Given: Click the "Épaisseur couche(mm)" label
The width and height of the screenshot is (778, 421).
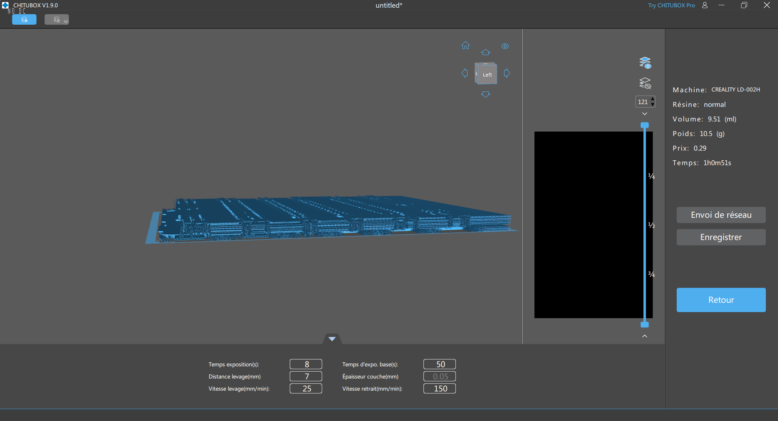Looking at the screenshot, I should [x=370, y=376].
